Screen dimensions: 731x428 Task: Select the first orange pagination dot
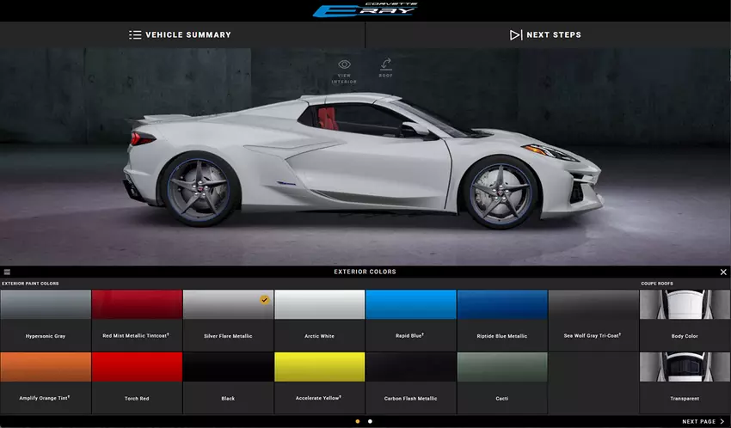358,421
